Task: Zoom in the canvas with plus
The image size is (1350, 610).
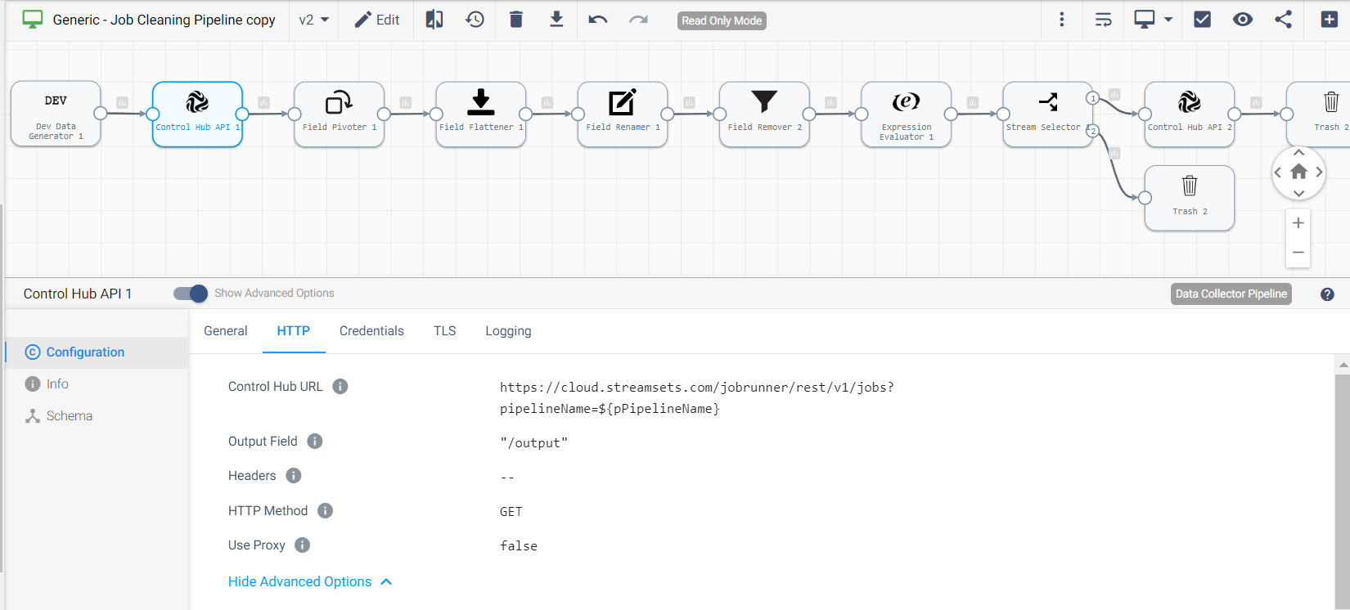Action: pos(1298,223)
